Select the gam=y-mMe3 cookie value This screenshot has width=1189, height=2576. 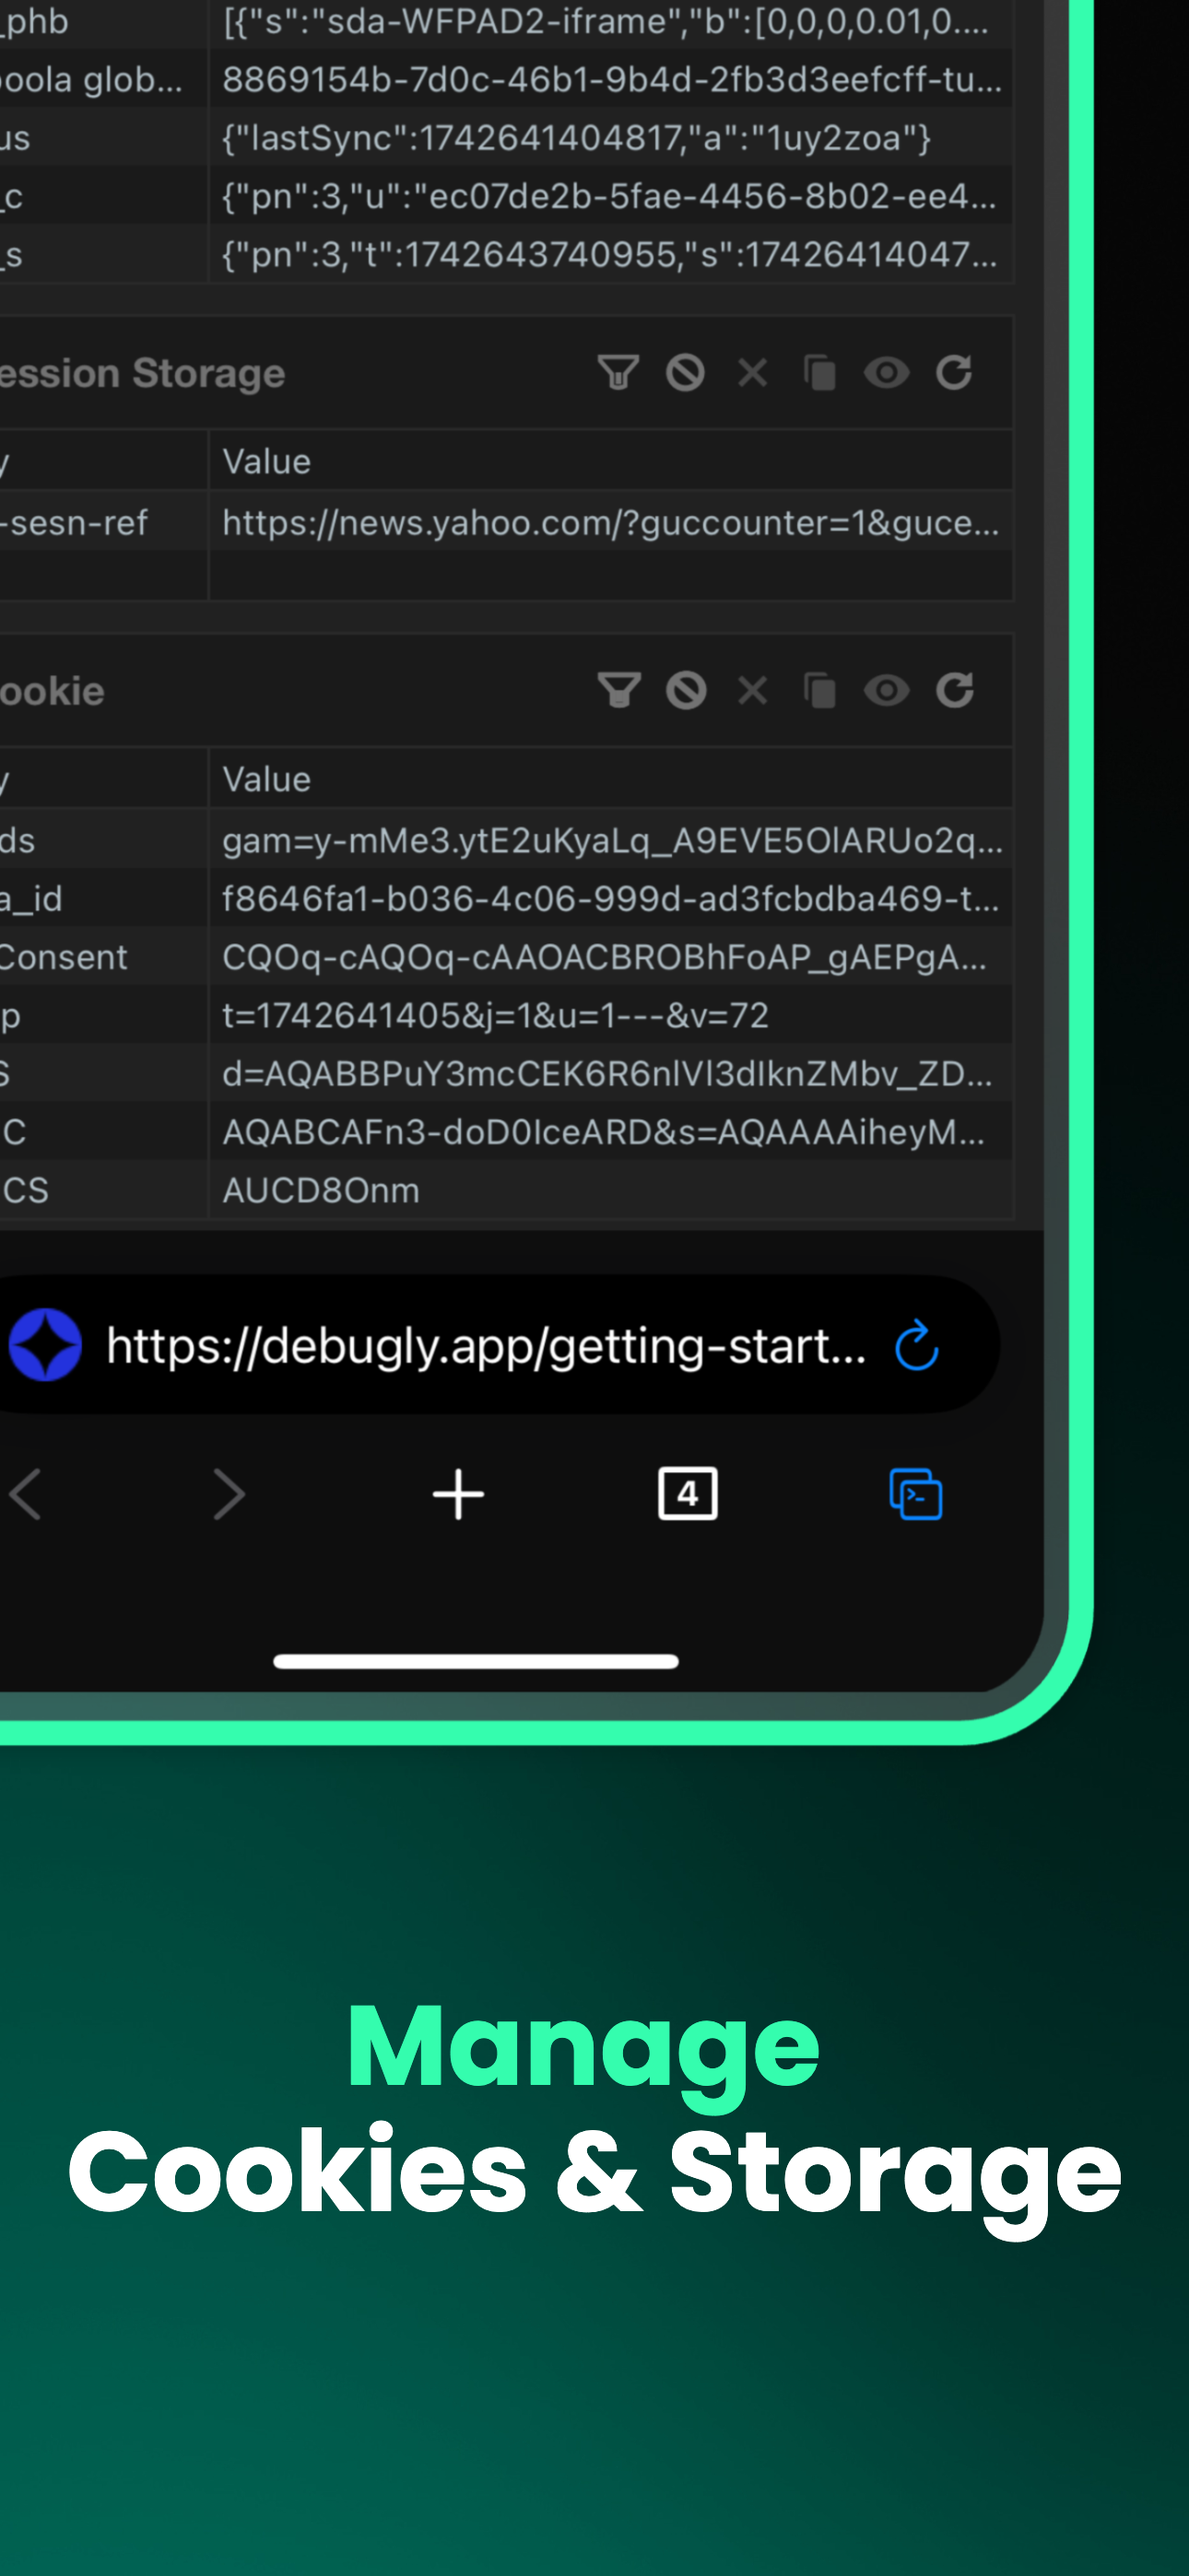coord(610,840)
